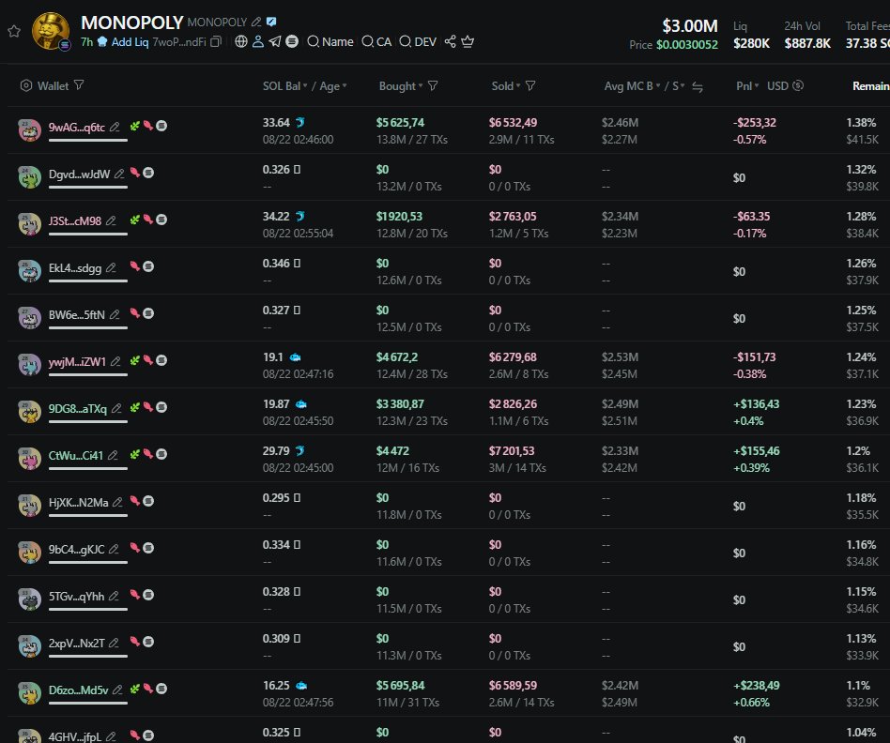Open wallet D6zo...Md5v
Viewport: 890px width, 743px height.
coord(78,690)
